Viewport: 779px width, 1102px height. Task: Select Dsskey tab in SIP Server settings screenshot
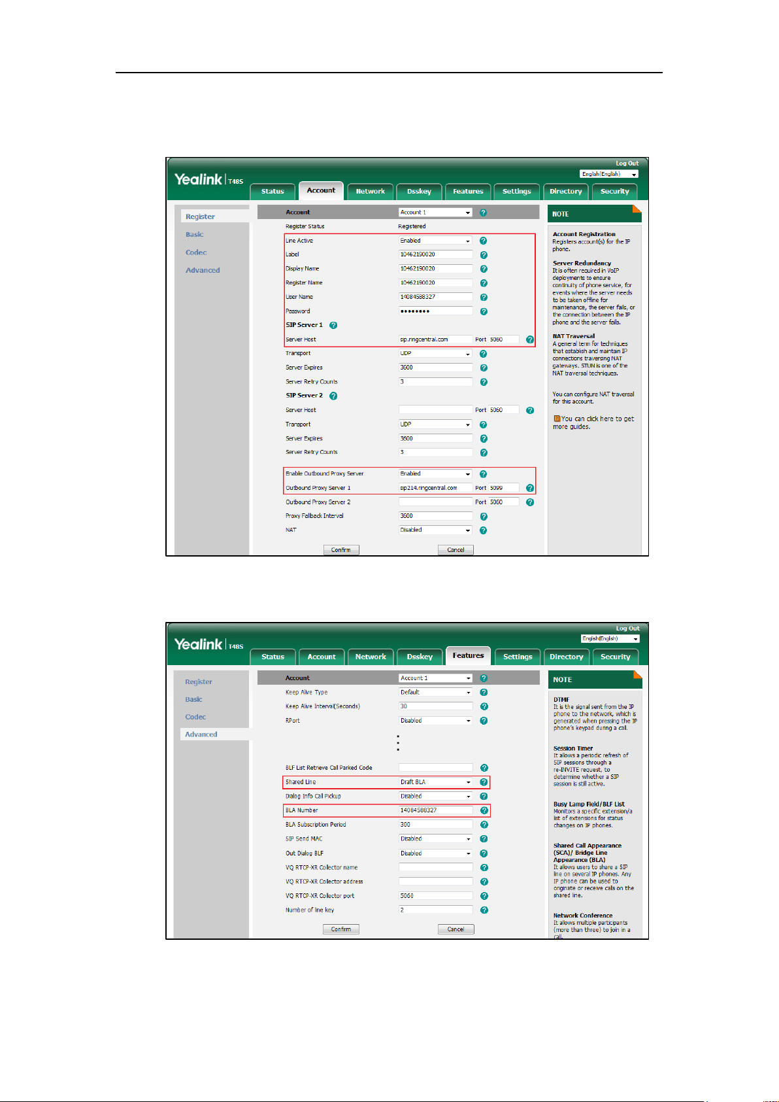point(419,192)
